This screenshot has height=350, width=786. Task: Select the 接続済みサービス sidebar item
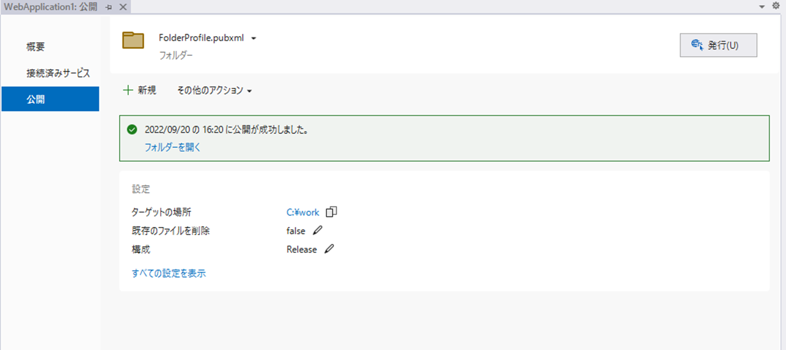click(58, 73)
